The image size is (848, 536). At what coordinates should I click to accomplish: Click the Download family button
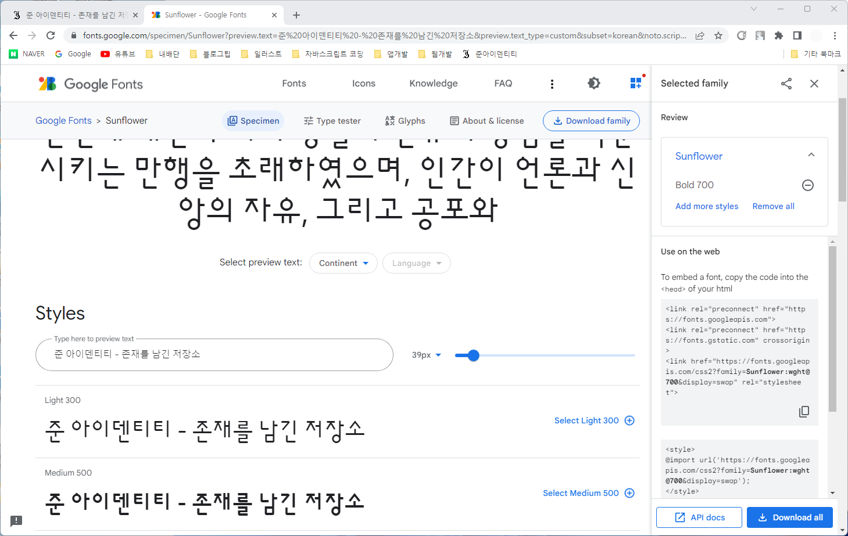(591, 121)
